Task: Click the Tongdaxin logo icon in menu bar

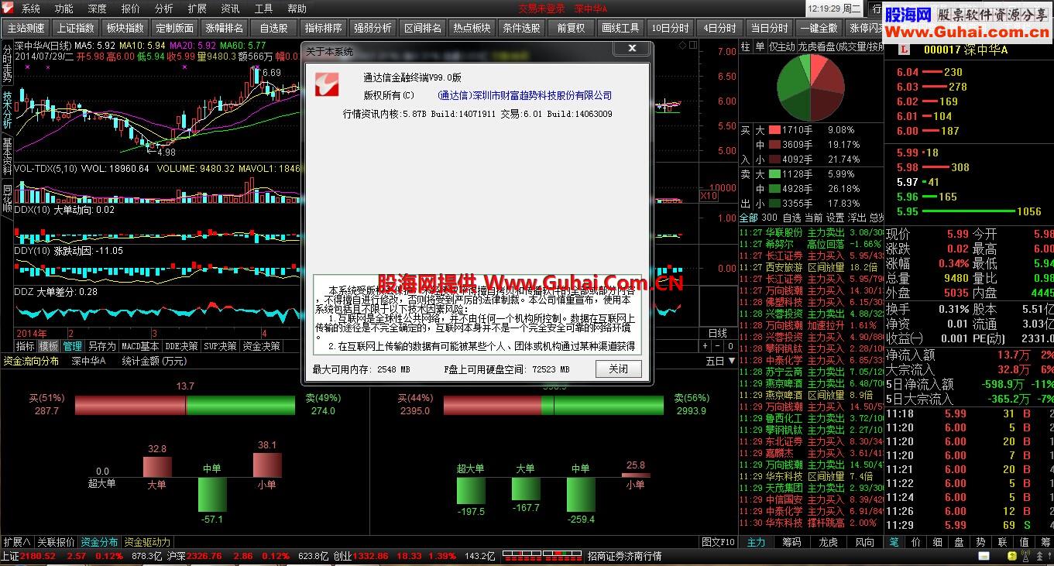Action: (x=9, y=9)
